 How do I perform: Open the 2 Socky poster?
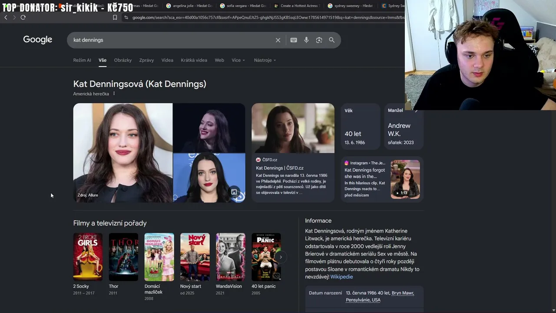point(88,257)
